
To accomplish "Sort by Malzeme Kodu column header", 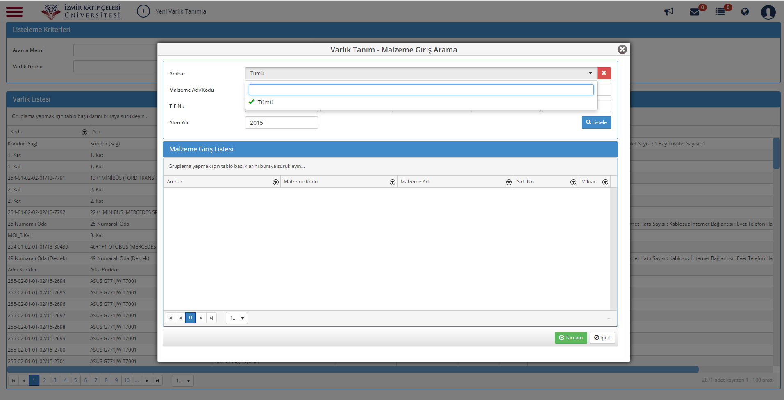I will coord(301,182).
